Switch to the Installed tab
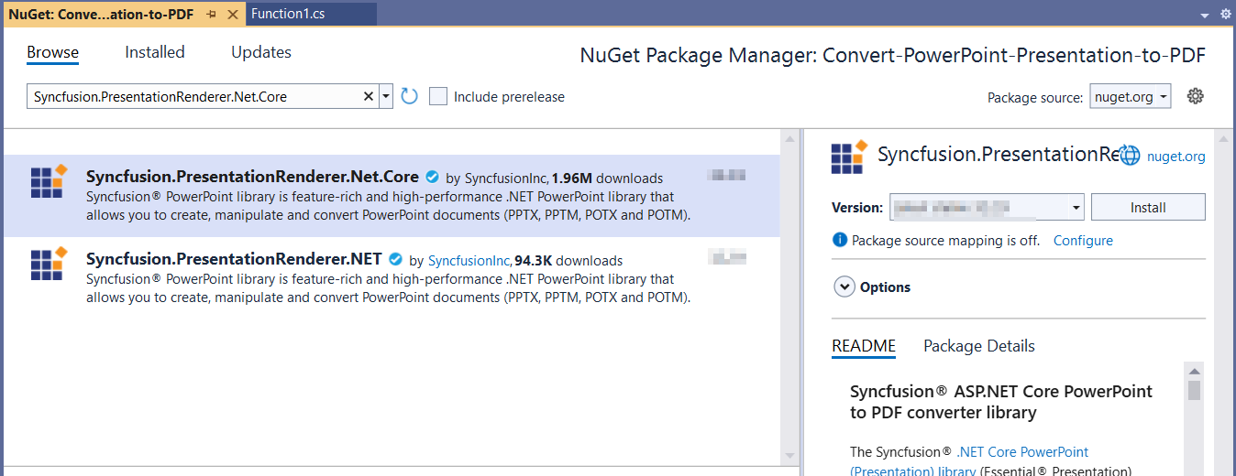This screenshot has height=476, width=1236. tap(155, 52)
